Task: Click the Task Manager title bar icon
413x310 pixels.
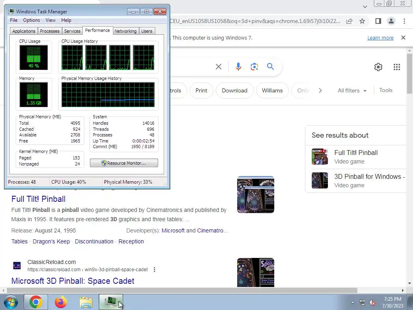Action: coord(11,11)
